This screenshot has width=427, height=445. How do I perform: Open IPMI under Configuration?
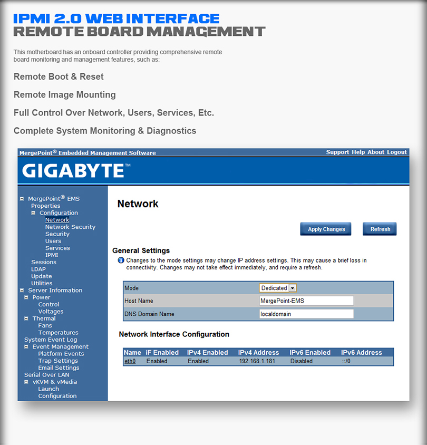(52, 255)
